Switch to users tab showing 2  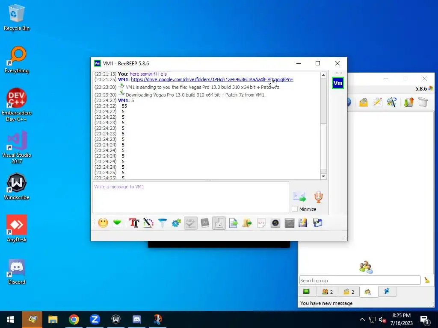pos(327,292)
